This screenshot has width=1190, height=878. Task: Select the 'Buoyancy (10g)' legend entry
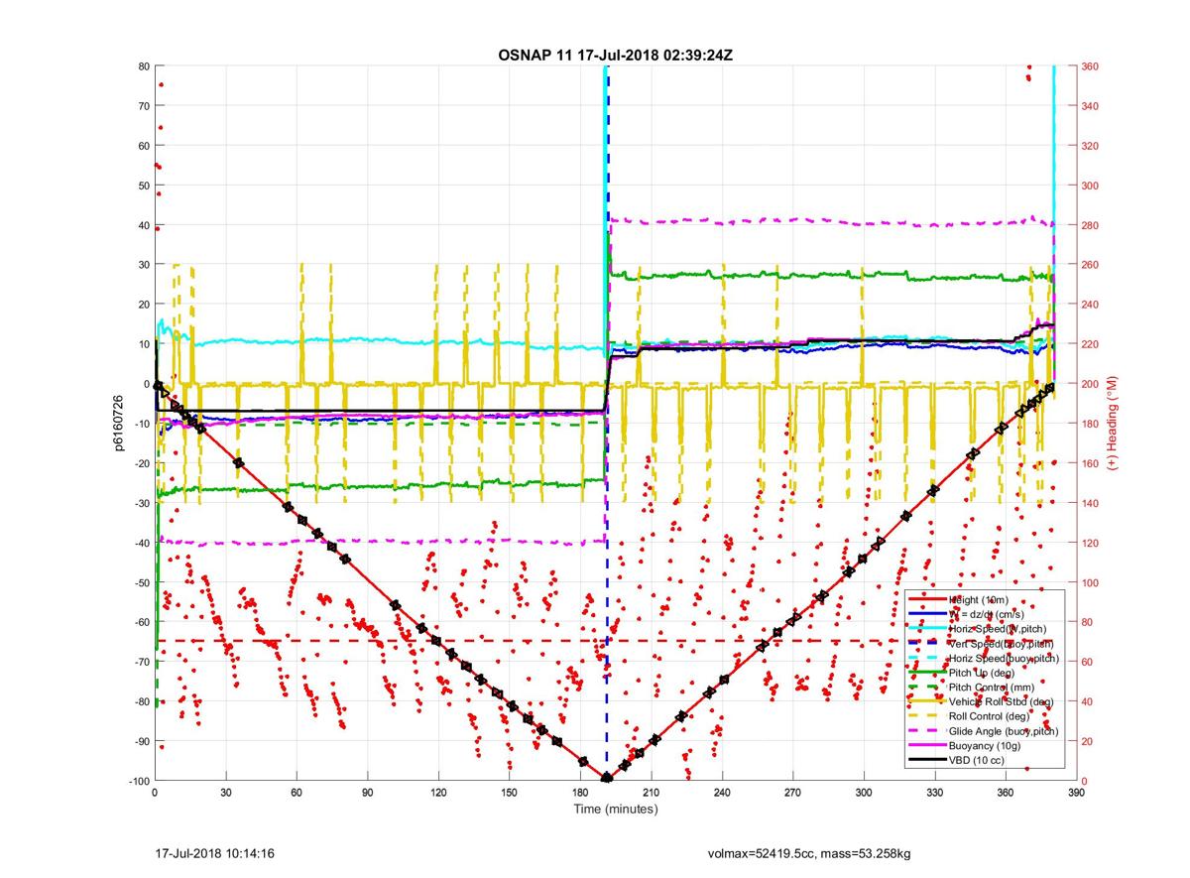(985, 745)
